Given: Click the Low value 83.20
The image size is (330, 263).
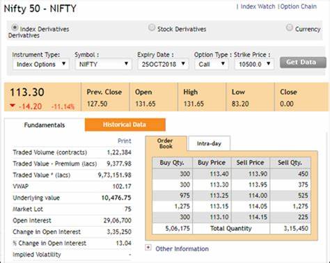Looking at the screenshot, I should 240,104.
